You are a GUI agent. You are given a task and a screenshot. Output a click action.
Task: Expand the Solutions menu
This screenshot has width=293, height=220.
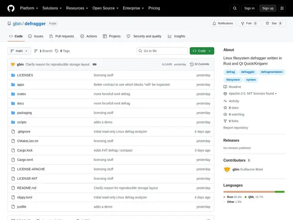pos(52,8)
